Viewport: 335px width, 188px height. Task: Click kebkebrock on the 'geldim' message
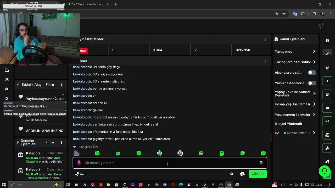(x=82, y=110)
